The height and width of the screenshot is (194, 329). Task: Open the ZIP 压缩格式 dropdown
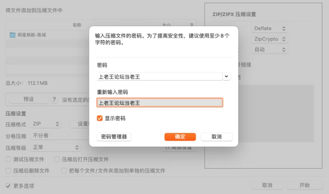click(x=46, y=124)
